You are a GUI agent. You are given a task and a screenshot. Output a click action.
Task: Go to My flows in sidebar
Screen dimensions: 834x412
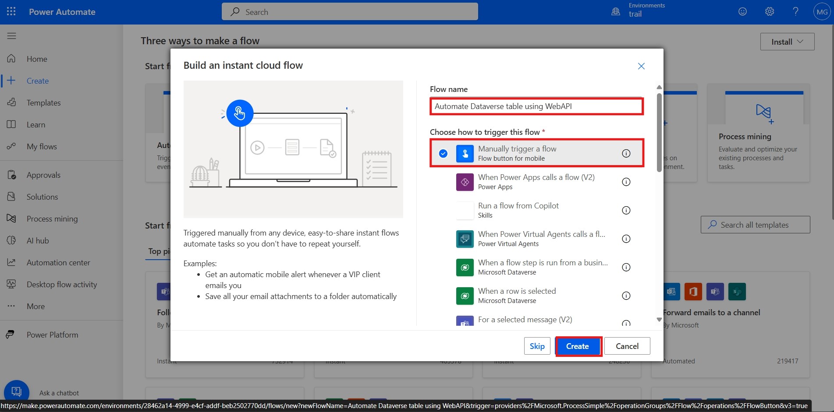(42, 147)
